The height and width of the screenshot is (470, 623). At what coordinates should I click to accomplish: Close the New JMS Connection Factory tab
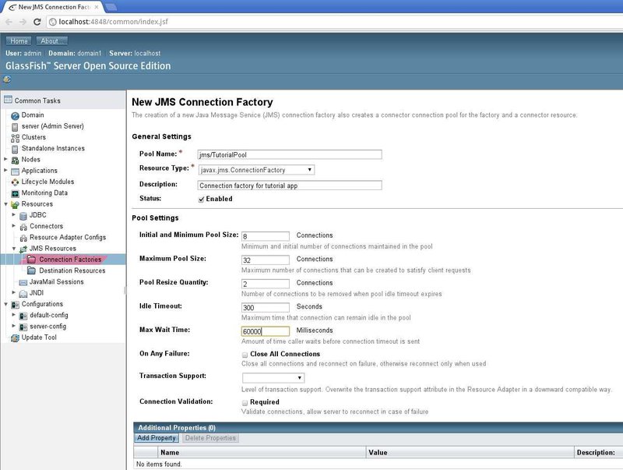97,7
